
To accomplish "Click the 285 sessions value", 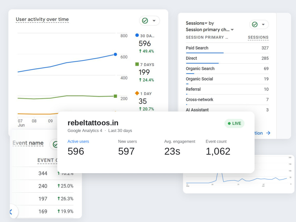I will [x=265, y=58].
